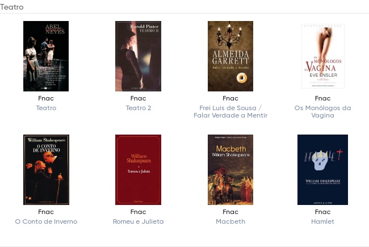Screen dimensions: 369x247
Task: Follow the Macbeth title link
Action: pos(230,221)
